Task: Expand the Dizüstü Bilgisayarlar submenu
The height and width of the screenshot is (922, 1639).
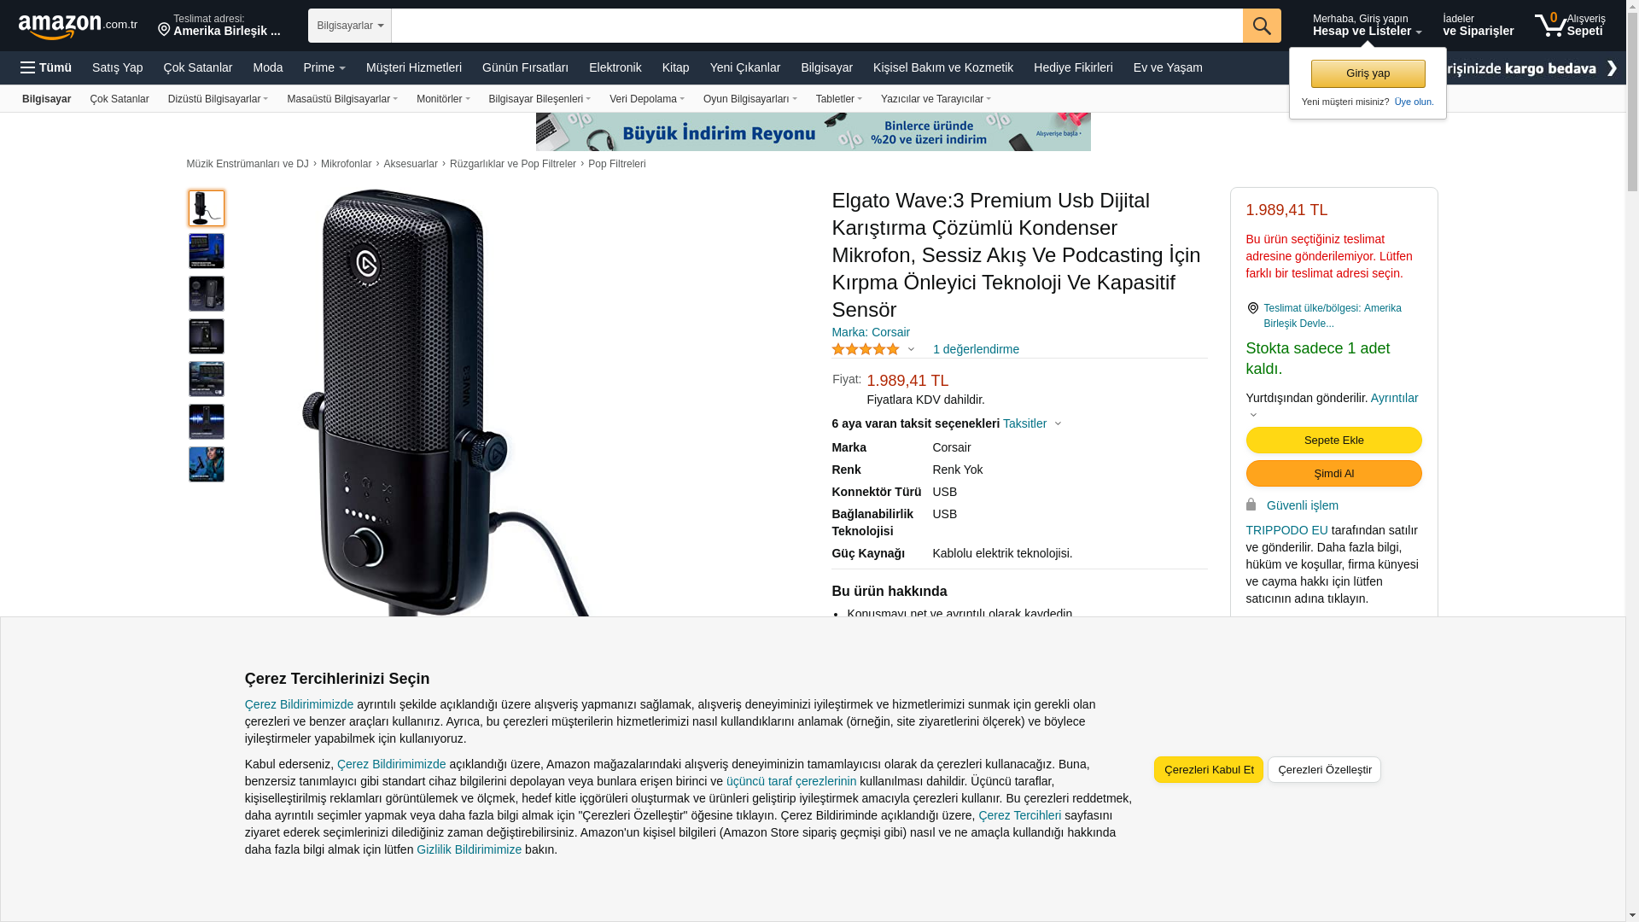Action: (x=219, y=99)
